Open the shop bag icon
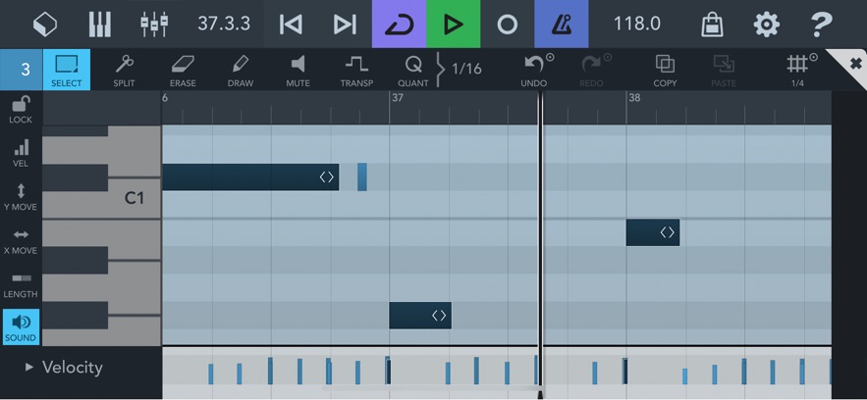 (712, 24)
